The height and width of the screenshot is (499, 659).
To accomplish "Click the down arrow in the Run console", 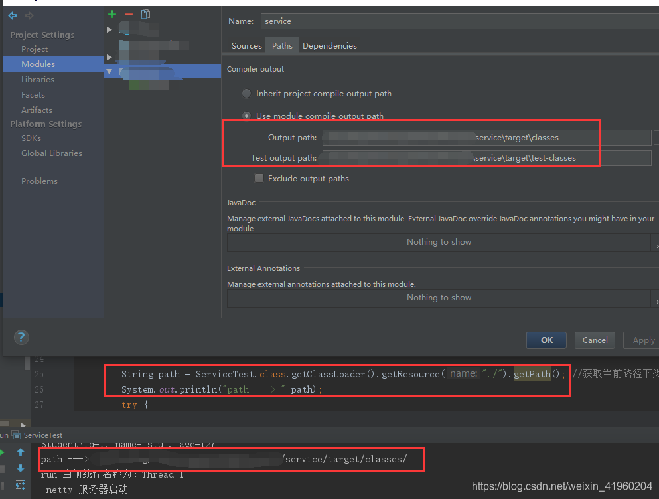I will [x=20, y=468].
